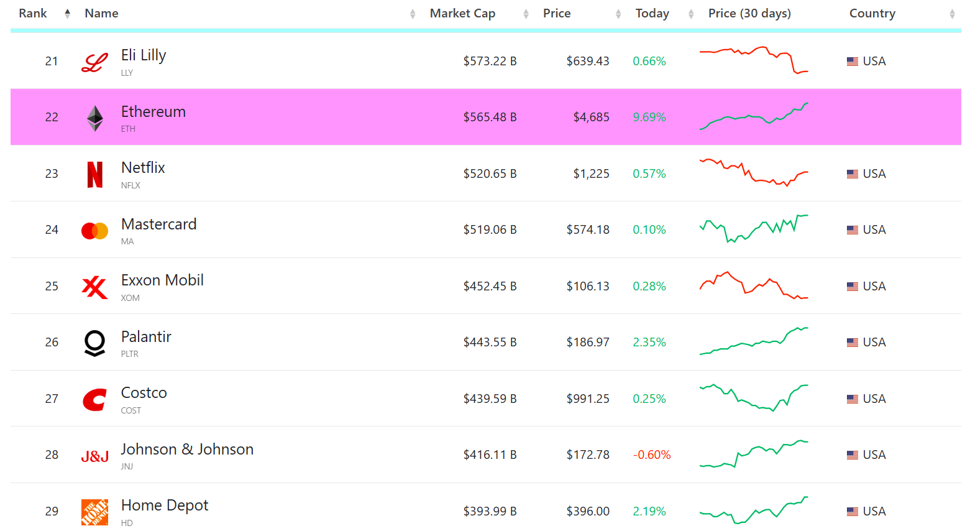View Johnson & Johnson 30-day price chart
The width and height of the screenshot is (970, 531).
point(754,454)
